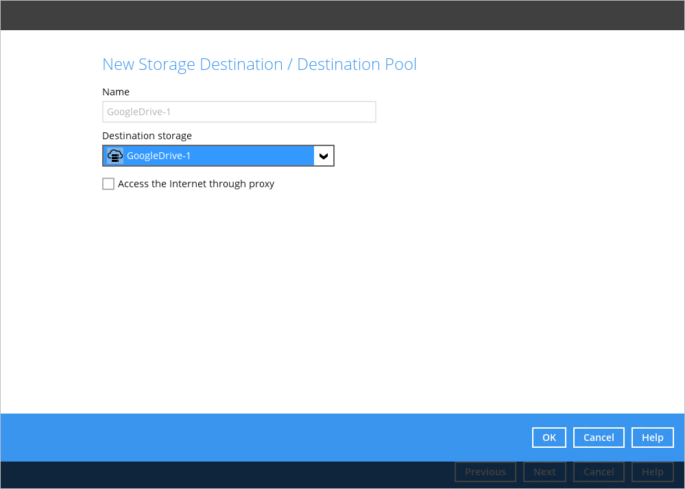
Task: Select the highlighted GoogleDrive-1 entry in the dropdown
Action: point(206,156)
